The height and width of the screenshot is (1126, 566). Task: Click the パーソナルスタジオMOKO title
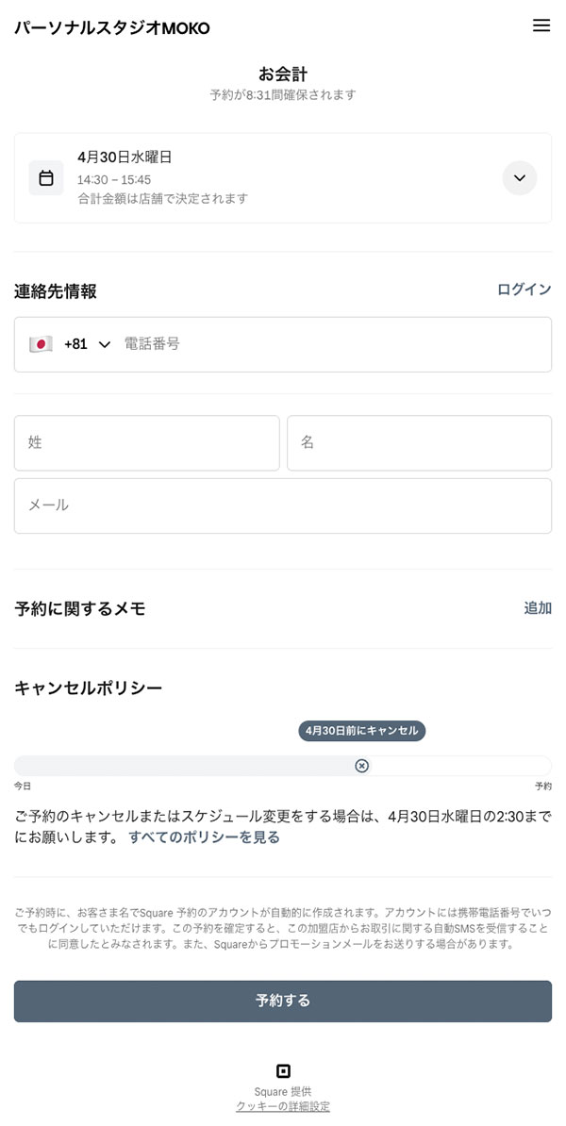click(112, 28)
